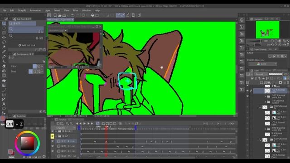This screenshot has width=290, height=163.
Task: Click the CLIP STUDIO launcher icon
Action: [x=49, y=15]
